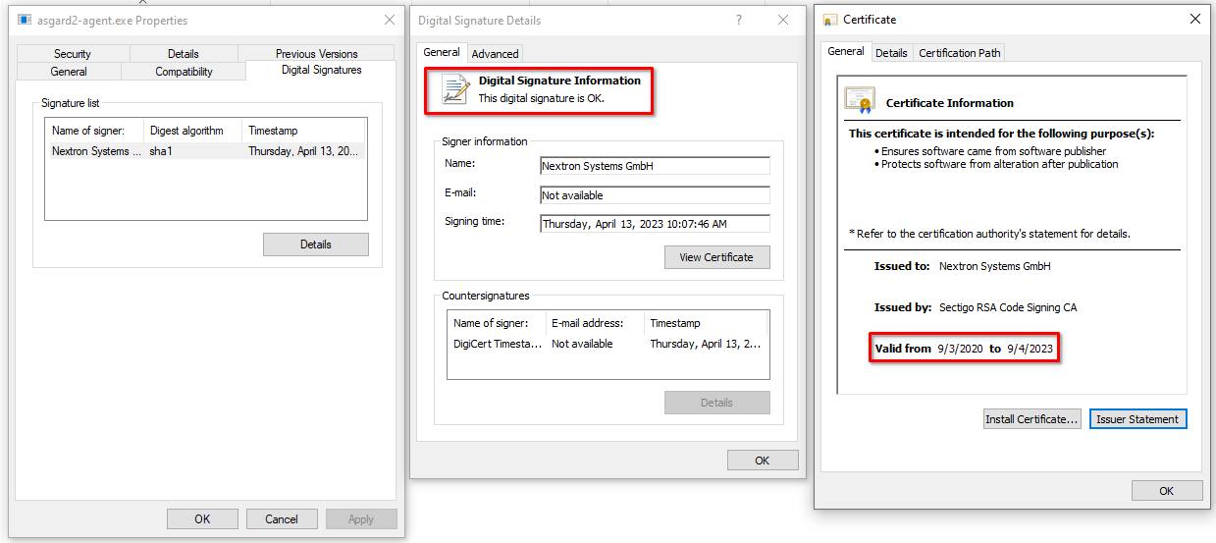Select the Previous Versions tab

[x=316, y=54]
